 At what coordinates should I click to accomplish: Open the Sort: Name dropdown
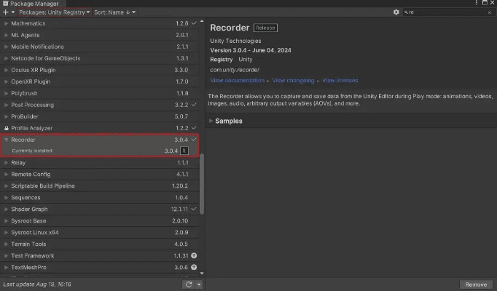coord(115,12)
